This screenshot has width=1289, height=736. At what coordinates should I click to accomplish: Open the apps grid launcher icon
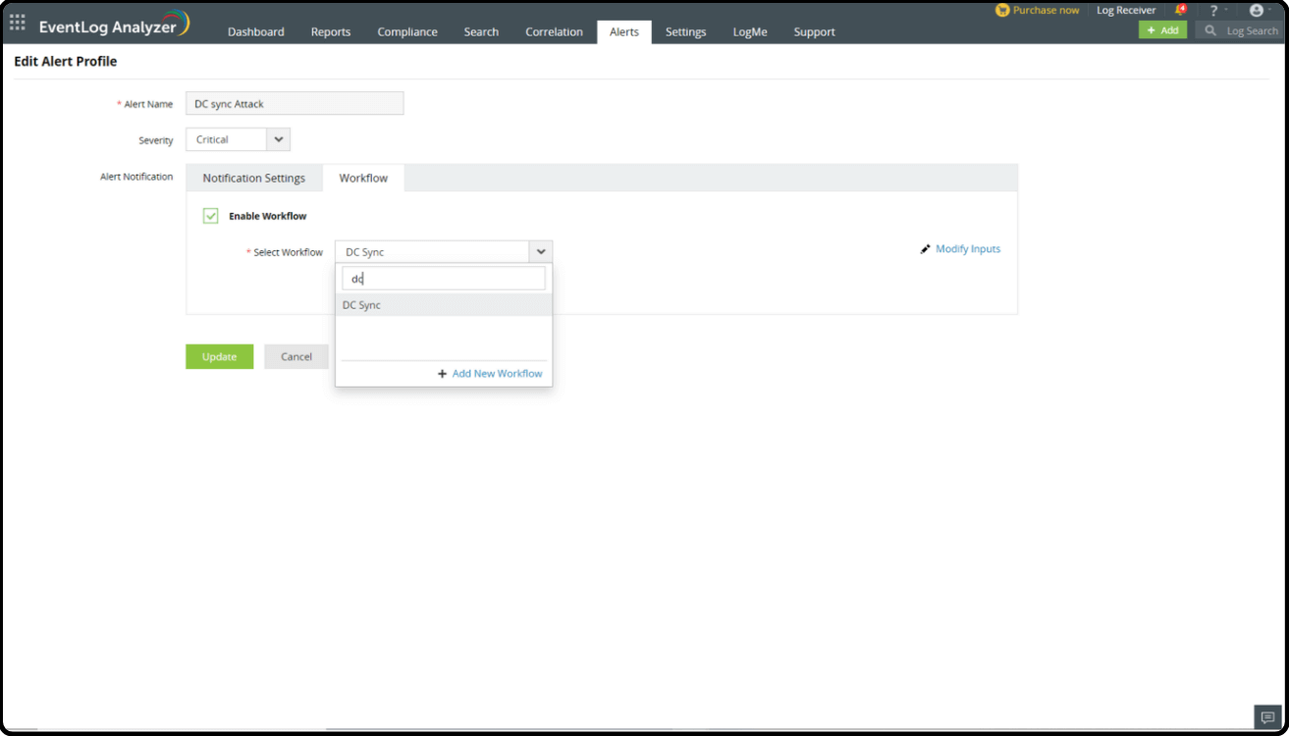(x=18, y=22)
